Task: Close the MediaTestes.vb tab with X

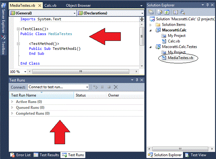Action: point(40,6)
